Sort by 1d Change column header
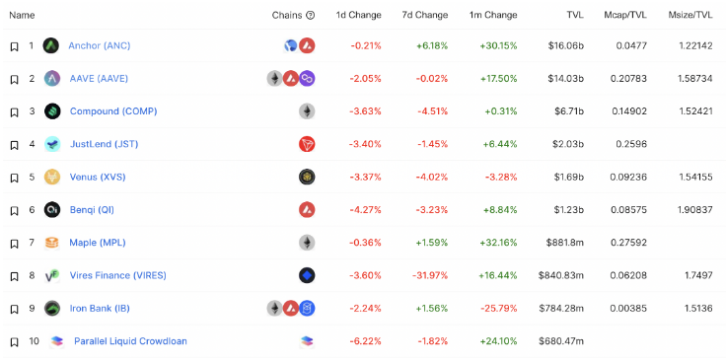The image size is (726, 363). (358, 15)
